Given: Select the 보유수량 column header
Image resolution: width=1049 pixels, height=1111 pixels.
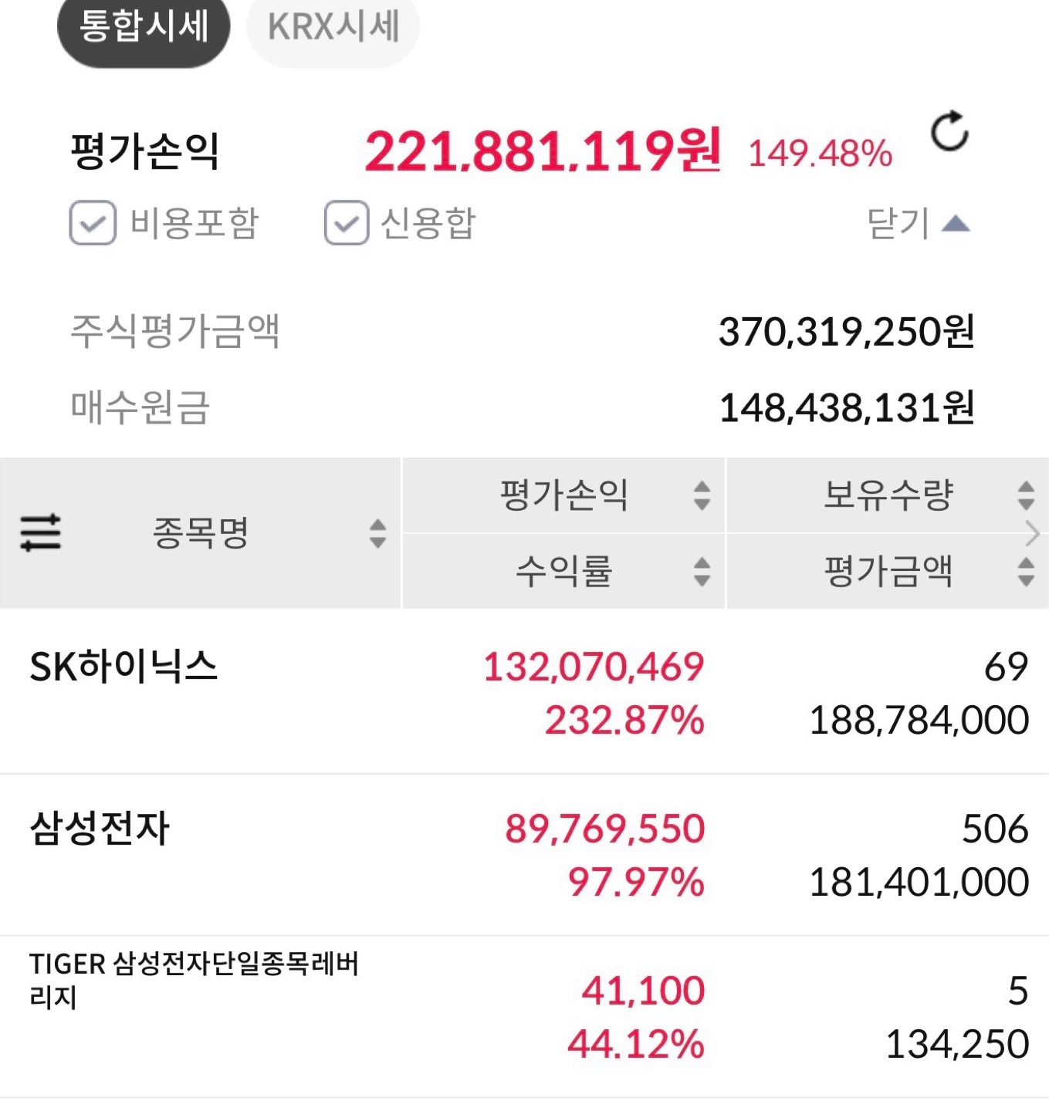Looking at the screenshot, I should click(x=888, y=495).
